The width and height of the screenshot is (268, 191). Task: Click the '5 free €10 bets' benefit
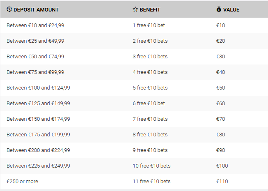[x=150, y=88]
